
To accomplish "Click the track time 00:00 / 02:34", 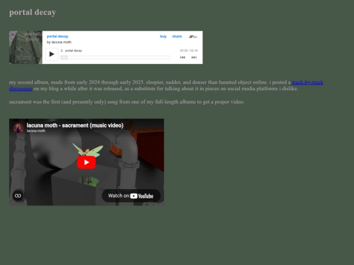I will [189, 50].
